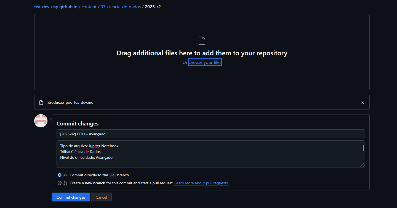Click the pull request icon beside new branch
This screenshot has width=397, height=208.
tap(65, 183)
